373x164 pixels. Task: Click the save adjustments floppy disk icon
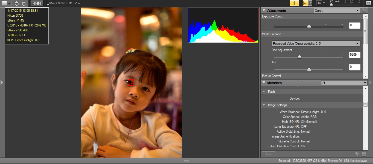click(x=364, y=154)
